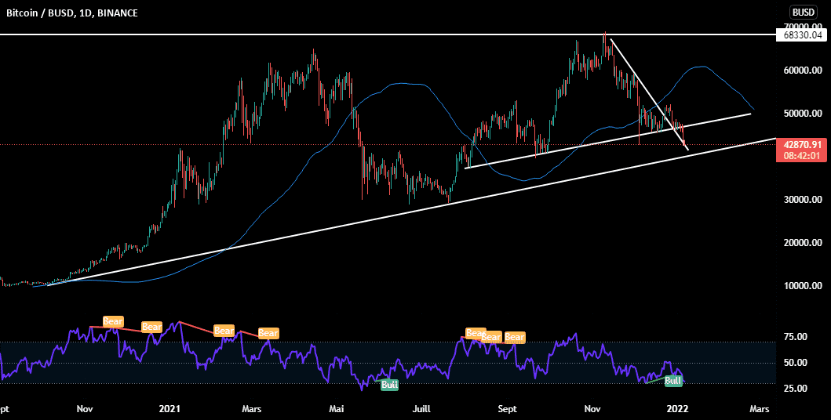Click the RSI 50.00 level label
The width and height of the screenshot is (831, 420).
796,363
